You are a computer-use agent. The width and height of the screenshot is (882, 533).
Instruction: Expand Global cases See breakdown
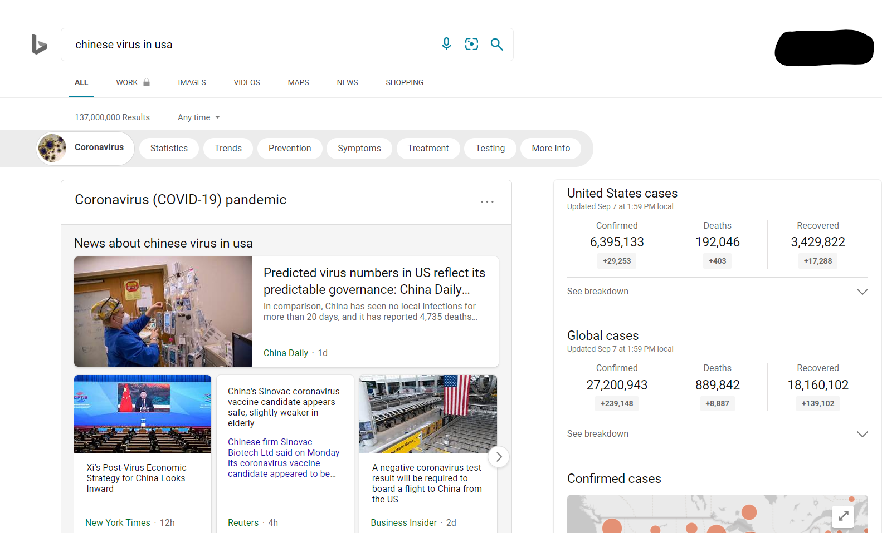click(x=718, y=434)
